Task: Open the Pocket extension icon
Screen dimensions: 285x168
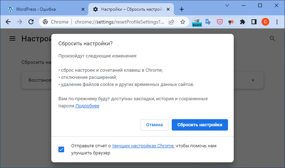Action: [x=220, y=22]
